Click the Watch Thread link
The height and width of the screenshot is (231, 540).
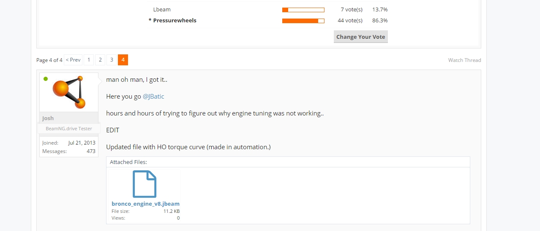point(464,60)
